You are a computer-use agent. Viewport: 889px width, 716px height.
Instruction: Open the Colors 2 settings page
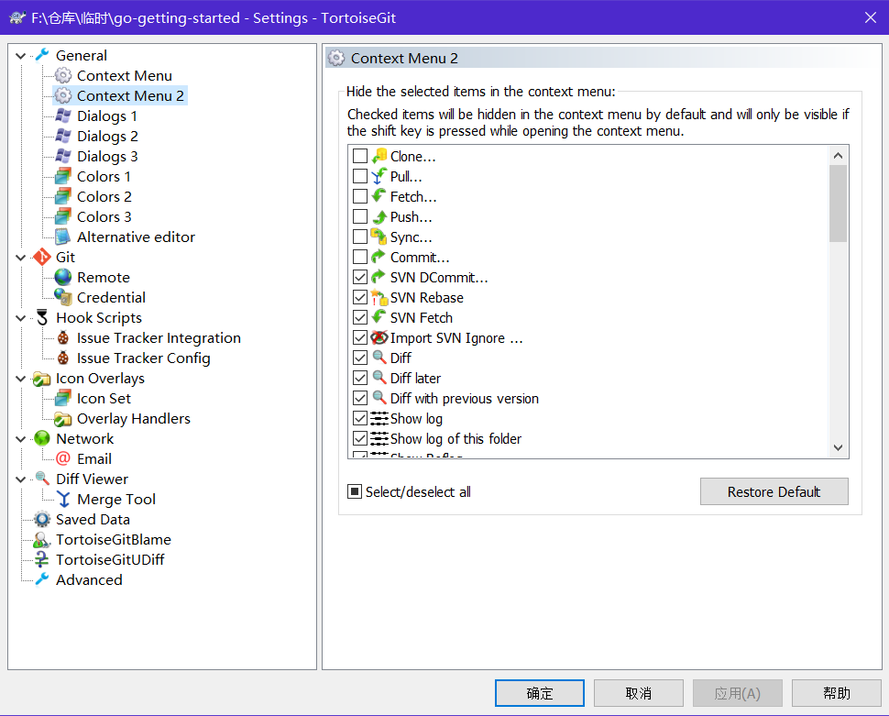tap(104, 196)
